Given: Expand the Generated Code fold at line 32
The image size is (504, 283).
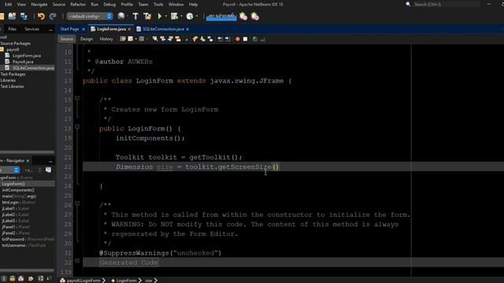Looking at the screenshot, I should click(77, 261).
